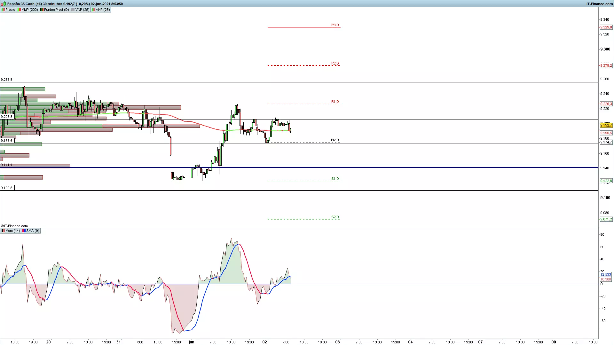Click date label 03 on the time axis
This screenshot has width=614, height=345.
coord(337,342)
